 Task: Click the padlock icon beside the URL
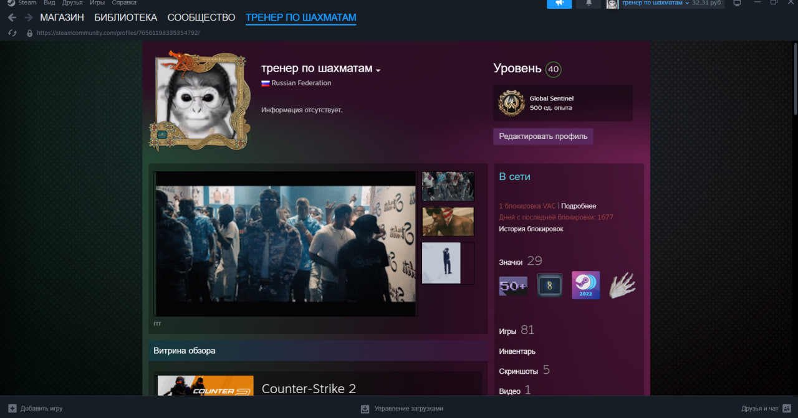pos(29,32)
